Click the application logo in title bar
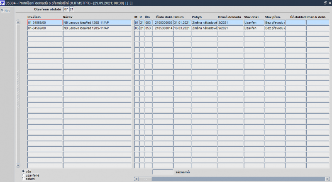The image size is (332, 182). pyautogui.click(x=2, y=3)
